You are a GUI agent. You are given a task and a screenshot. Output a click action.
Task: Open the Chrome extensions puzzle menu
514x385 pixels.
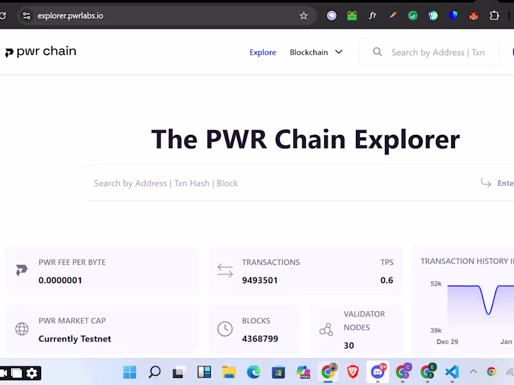point(494,15)
